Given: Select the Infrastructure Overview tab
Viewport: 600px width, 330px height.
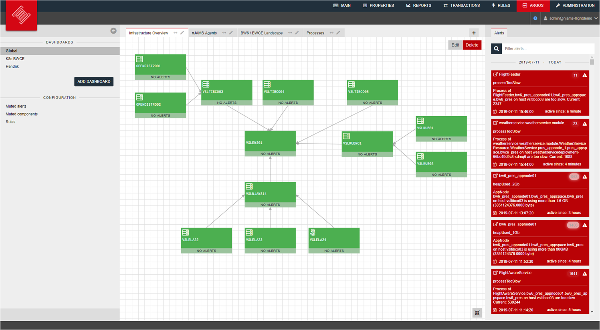Looking at the screenshot, I should pyautogui.click(x=148, y=33).
